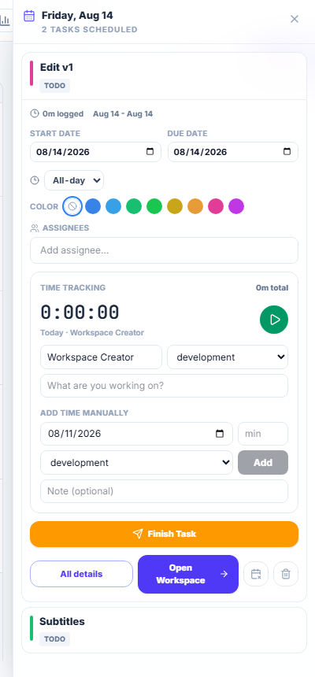Choose the pink color swatch
Viewport: 315px width, 677px height.
[216, 206]
